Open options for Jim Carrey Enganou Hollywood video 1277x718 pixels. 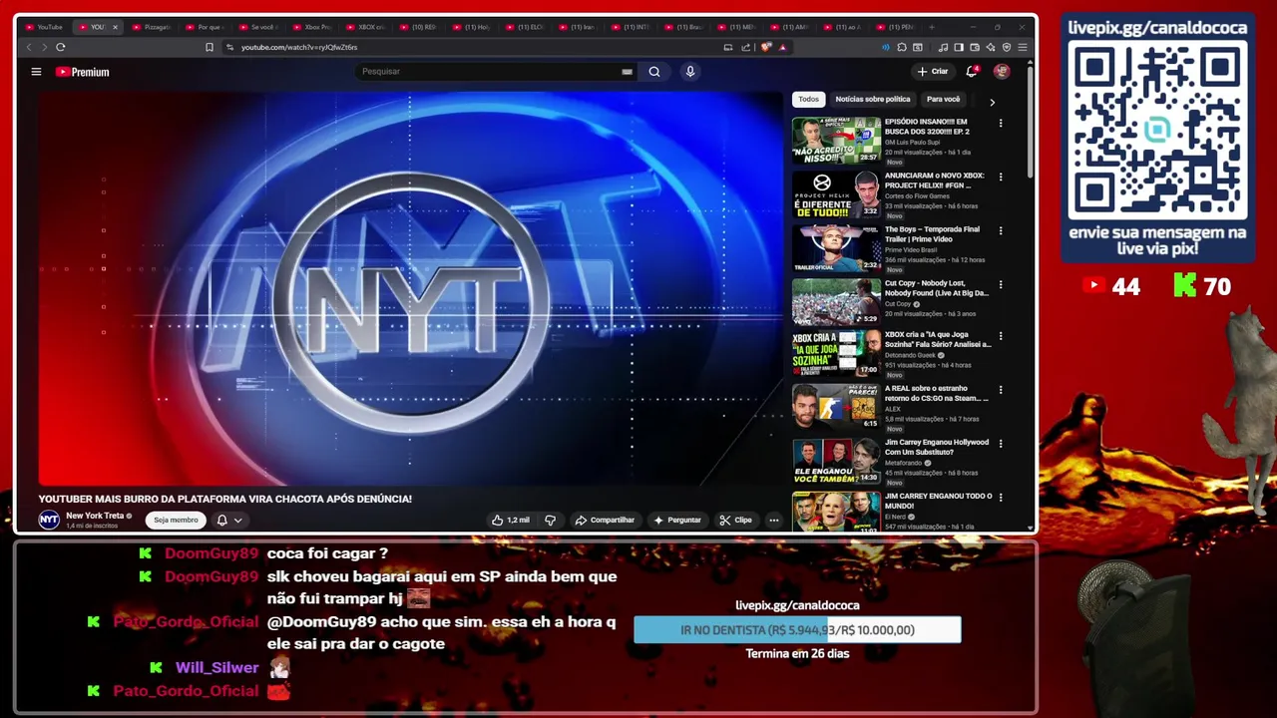pyautogui.click(x=1001, y=445)
